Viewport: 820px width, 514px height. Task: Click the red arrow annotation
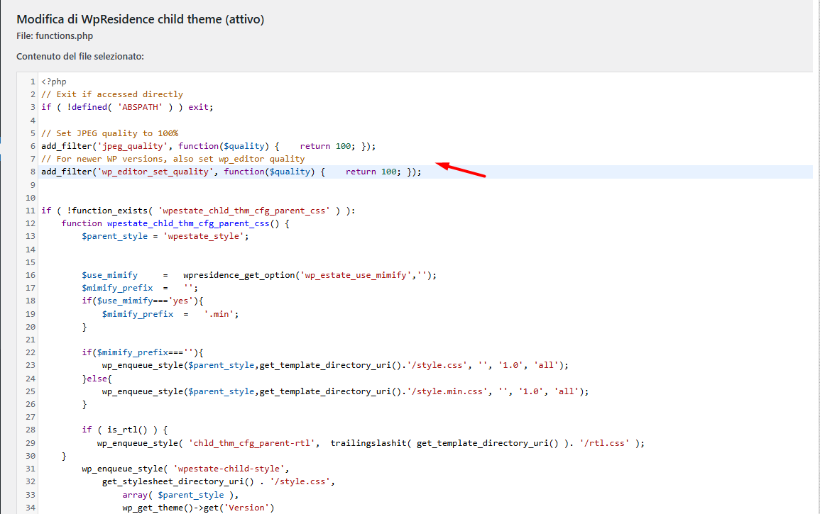[460, 170]
